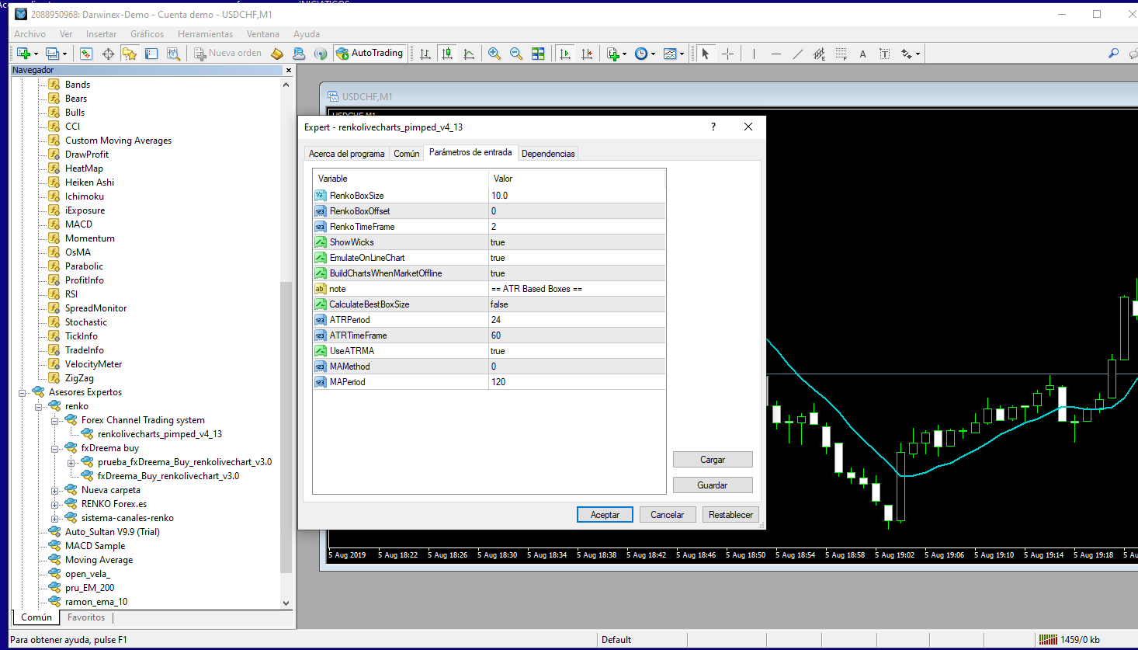Click the Navigator vertical scrollbar thumb

[286, 426]
